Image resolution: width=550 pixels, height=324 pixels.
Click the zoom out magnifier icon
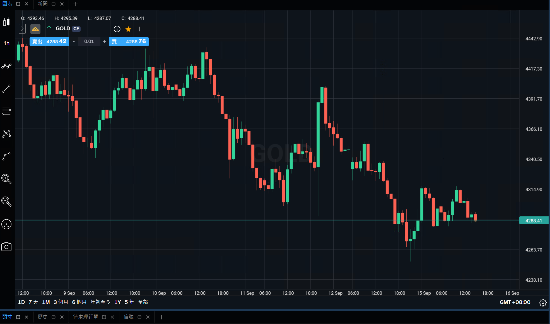(6, 201)
